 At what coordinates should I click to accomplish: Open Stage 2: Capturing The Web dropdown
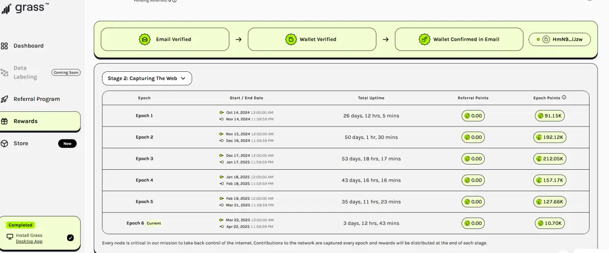pos(147,78)
